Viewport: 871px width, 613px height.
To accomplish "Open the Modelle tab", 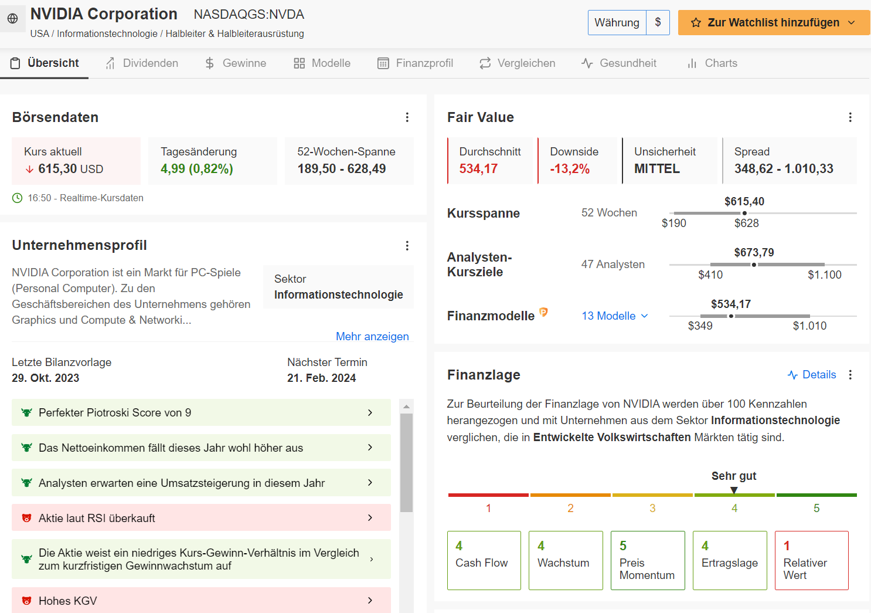I will point(322,63).
